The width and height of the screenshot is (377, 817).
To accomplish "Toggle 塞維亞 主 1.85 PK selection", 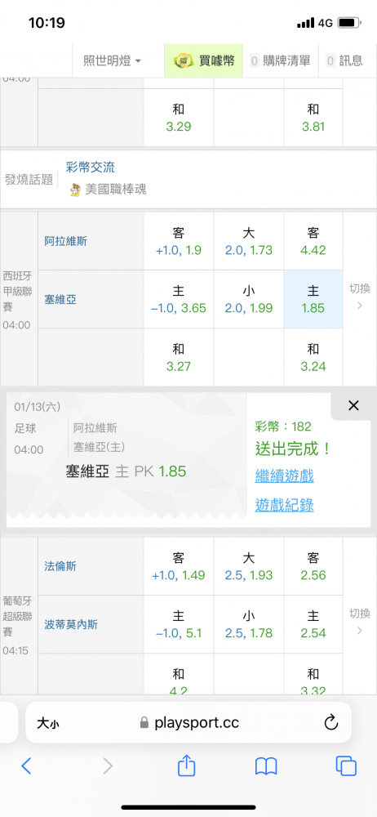I will click(313, 299).
